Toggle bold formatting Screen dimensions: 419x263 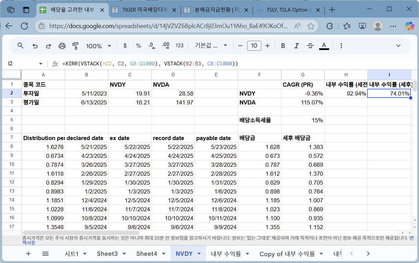pyautogui.click(x=283, y=46)
